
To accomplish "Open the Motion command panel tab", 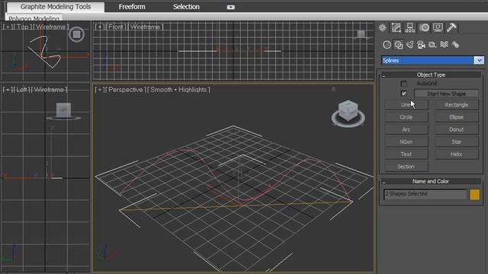I will pyautogui.click(x=424, y=27).
